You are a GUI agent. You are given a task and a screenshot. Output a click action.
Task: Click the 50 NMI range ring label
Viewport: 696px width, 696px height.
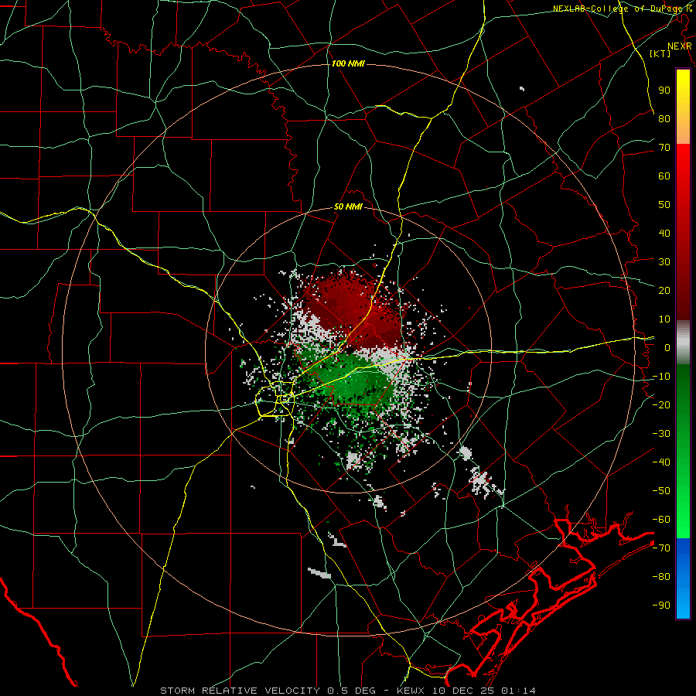click(x=348, y=206)
